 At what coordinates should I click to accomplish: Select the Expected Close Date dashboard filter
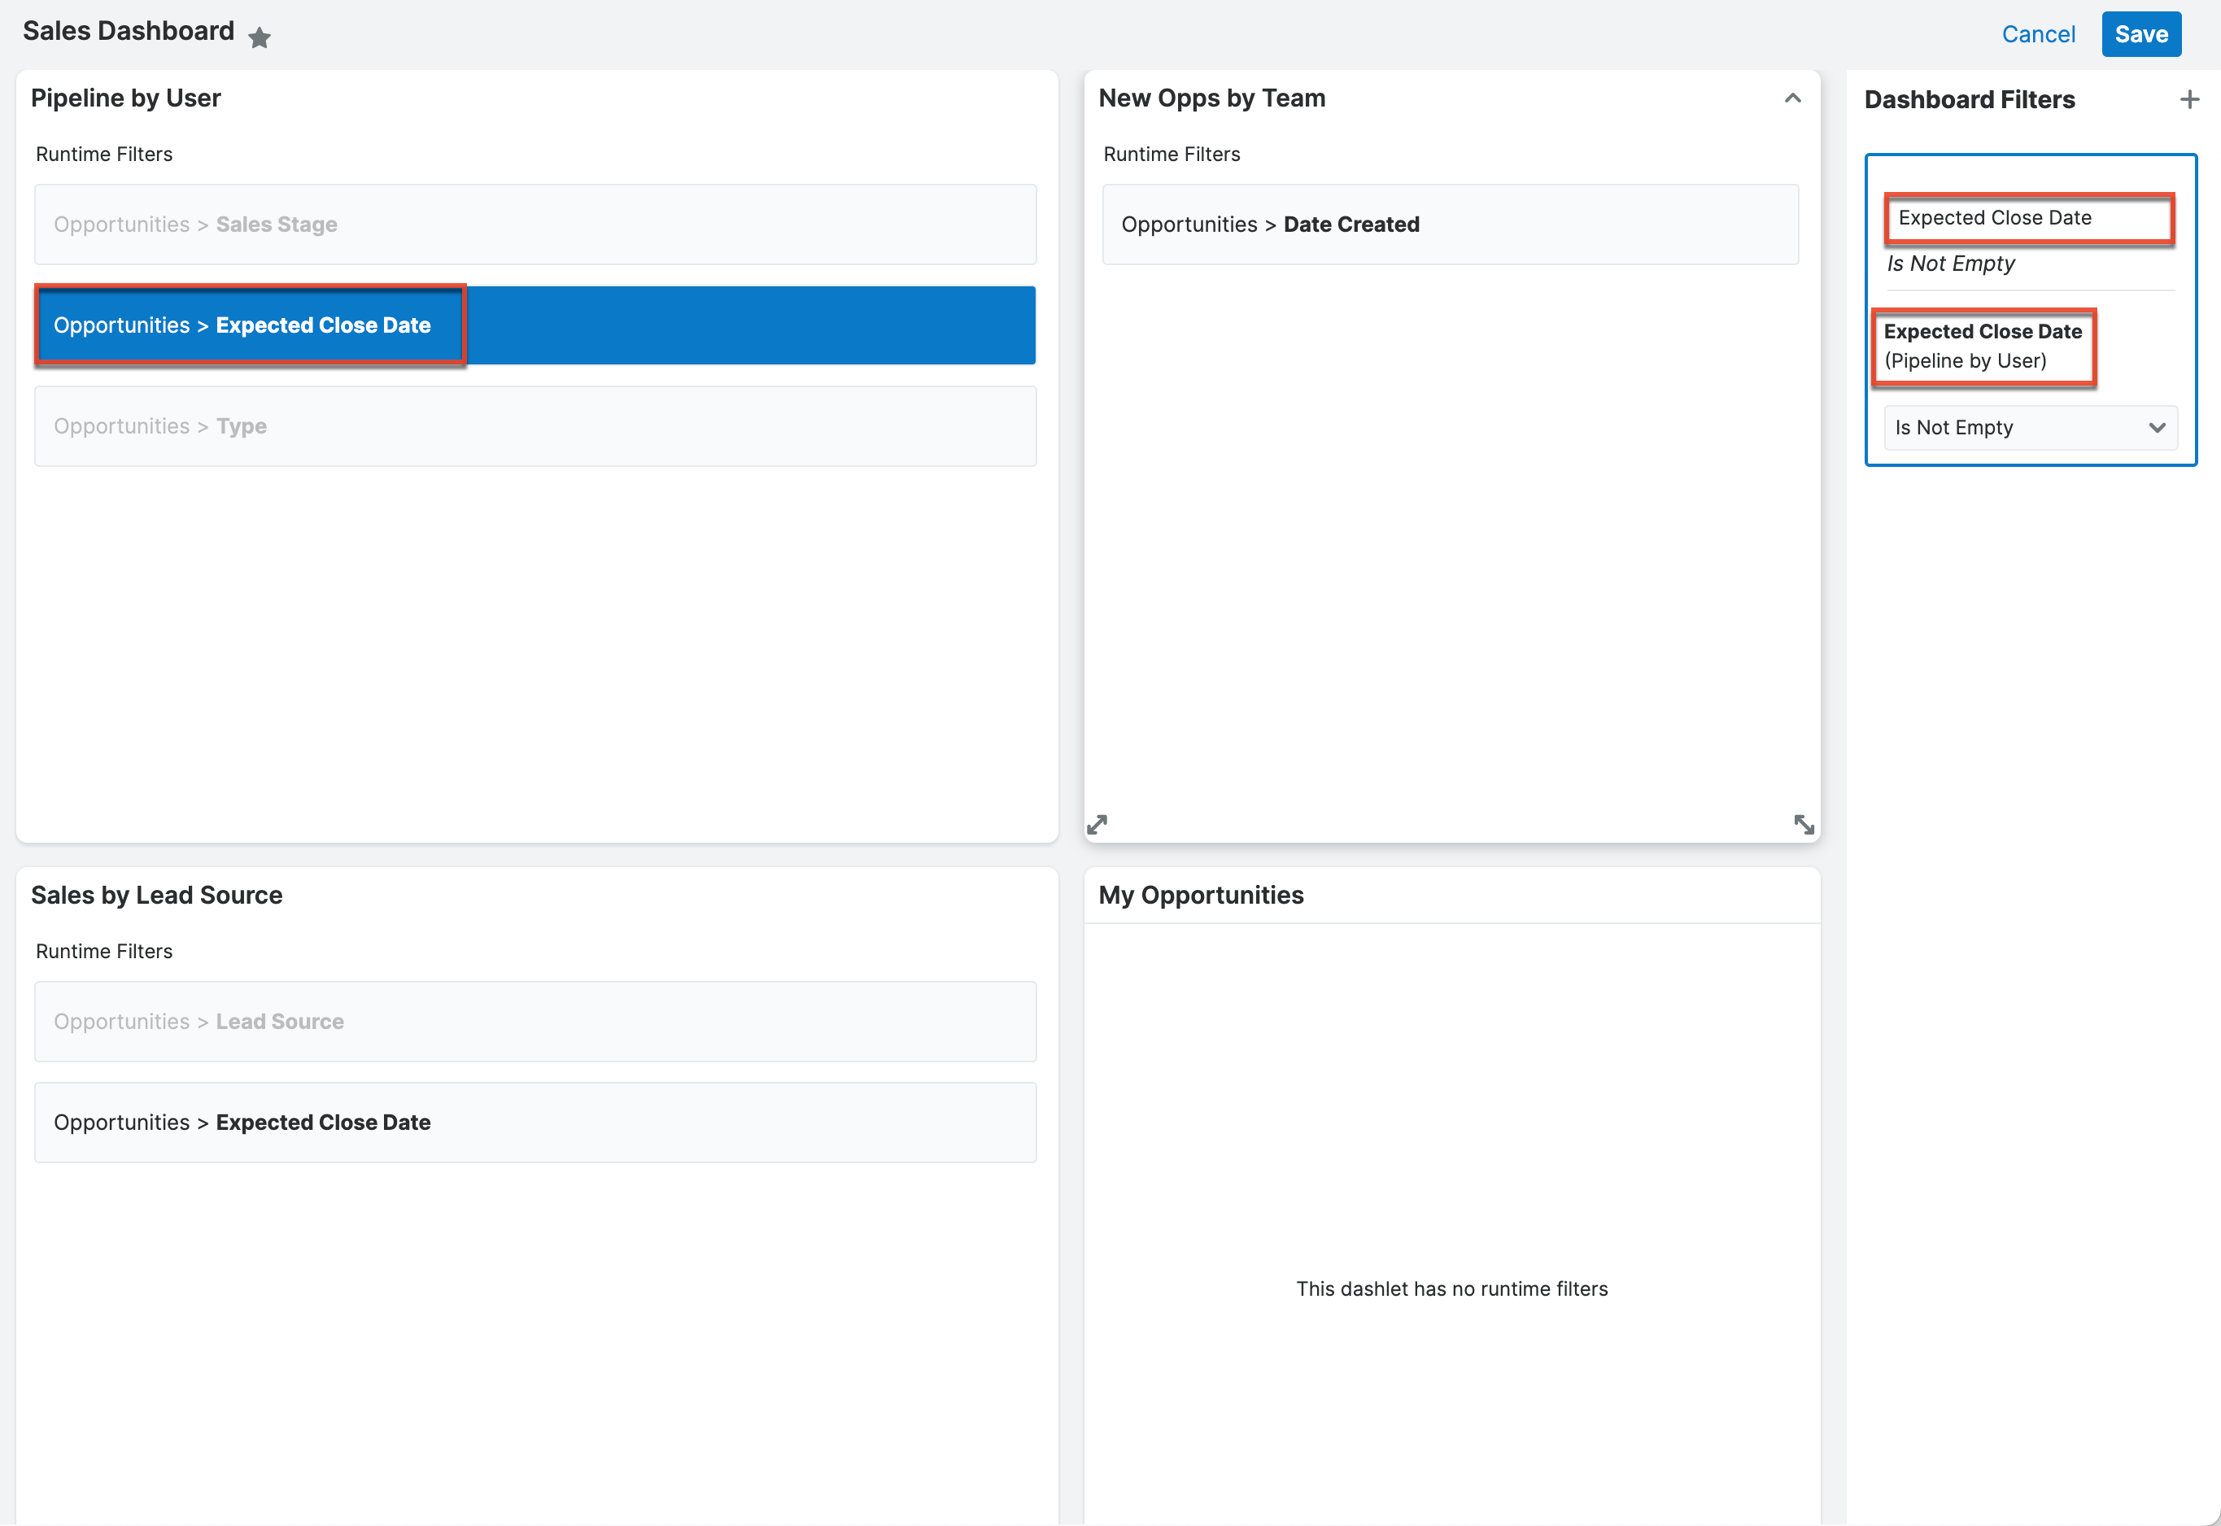coord(2029,218)
